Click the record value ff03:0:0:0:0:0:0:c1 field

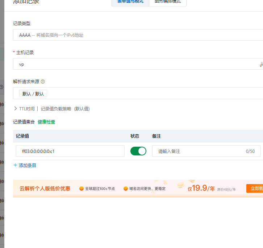coord(70,151)
